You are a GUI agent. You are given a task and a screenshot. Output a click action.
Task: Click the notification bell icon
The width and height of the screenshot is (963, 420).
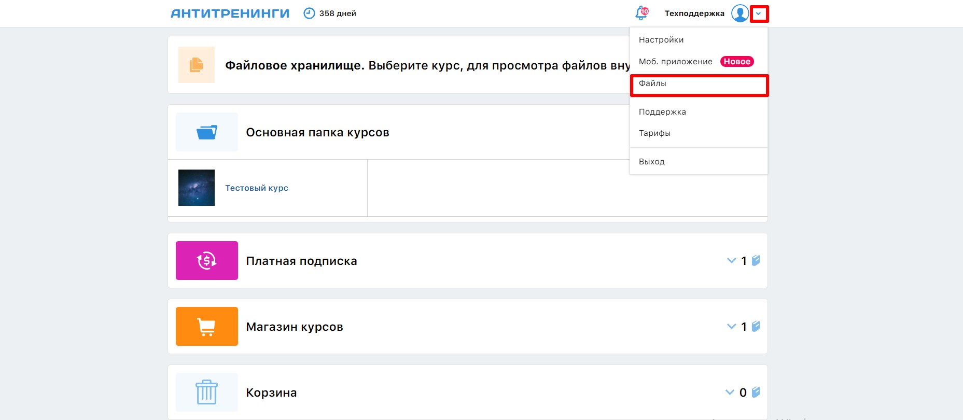(x=641, y=13)
